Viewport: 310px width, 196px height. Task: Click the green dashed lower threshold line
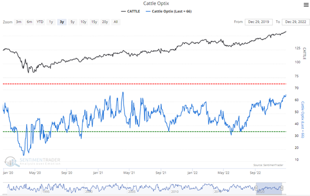pyautogui.click(x=144, y=132)
